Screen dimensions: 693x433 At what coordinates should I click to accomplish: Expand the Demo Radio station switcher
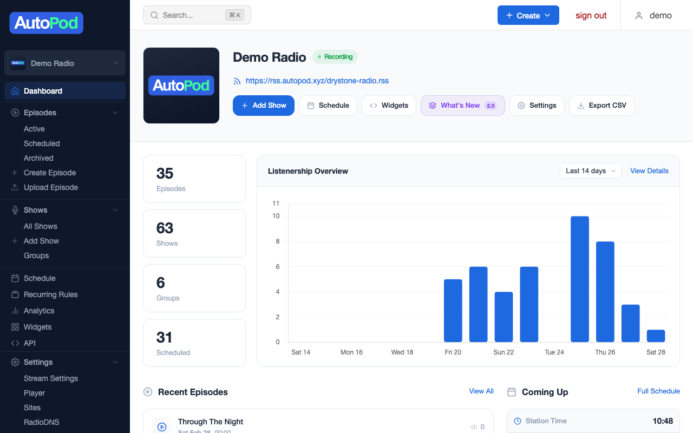[64, 63]
